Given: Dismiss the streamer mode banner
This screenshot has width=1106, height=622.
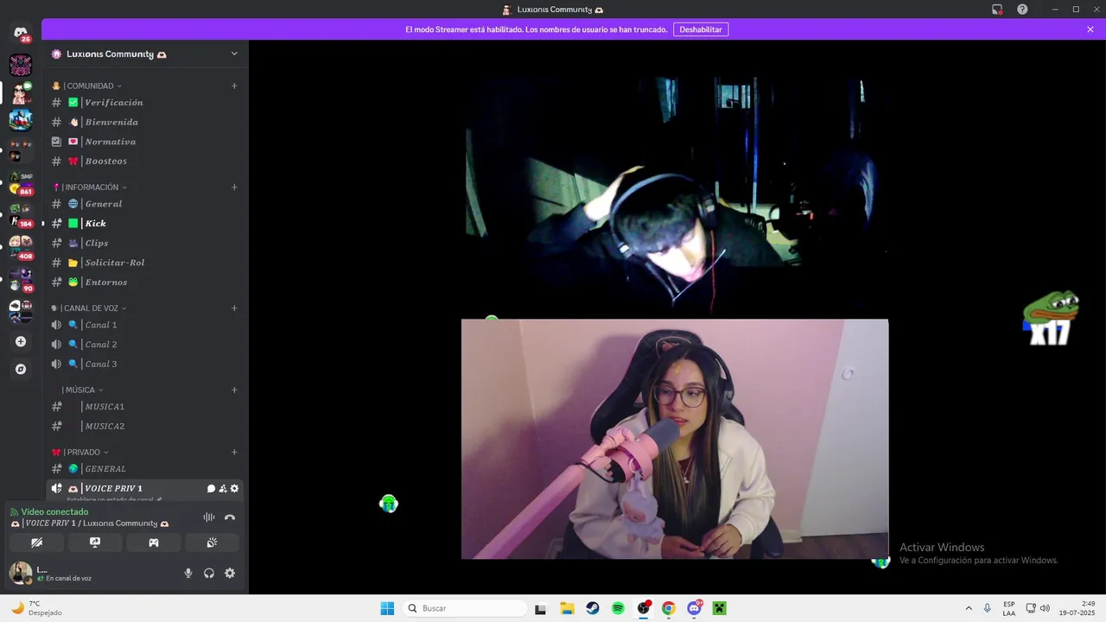Looking at the screenshot, I should pyautogui.click(x=1090, y=29).
